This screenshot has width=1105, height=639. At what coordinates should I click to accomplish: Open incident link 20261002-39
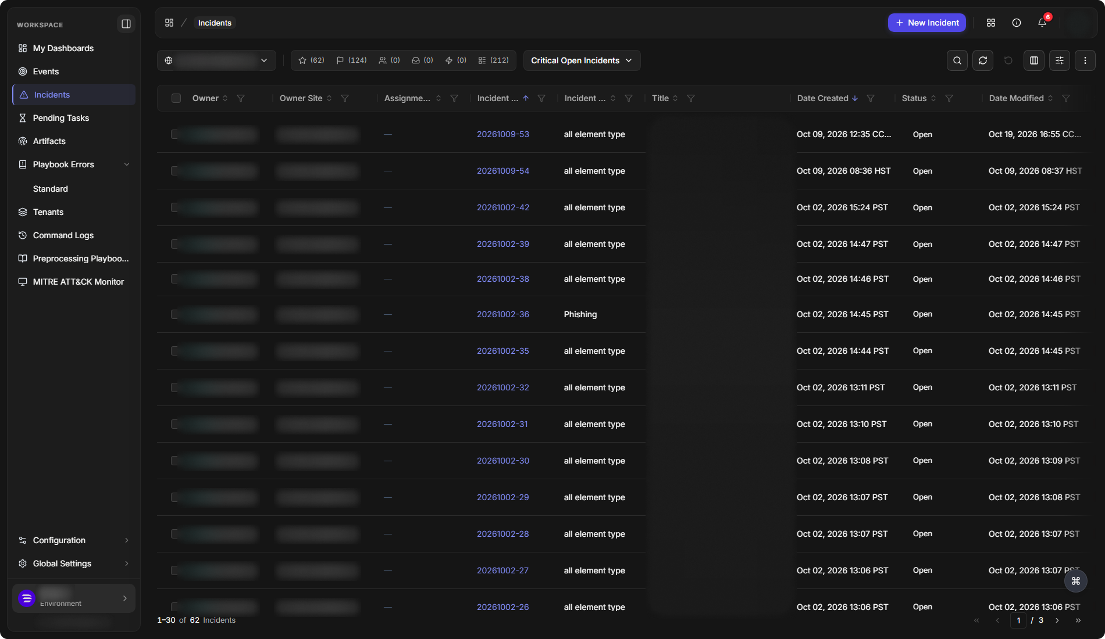pos(503,244)
